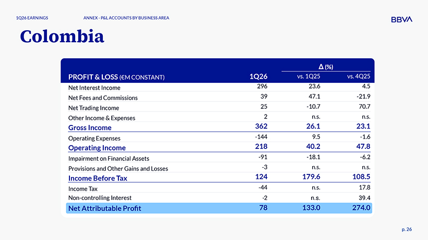Click the 40.2 value in Operating Income row
Screen dimensions: 428x240
click(313, 146)
